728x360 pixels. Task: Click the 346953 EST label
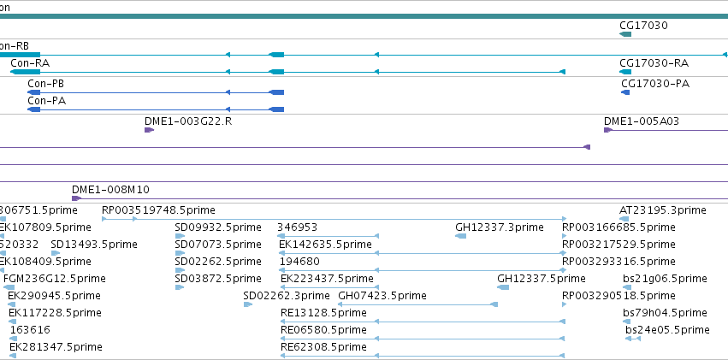pos(297,227)
